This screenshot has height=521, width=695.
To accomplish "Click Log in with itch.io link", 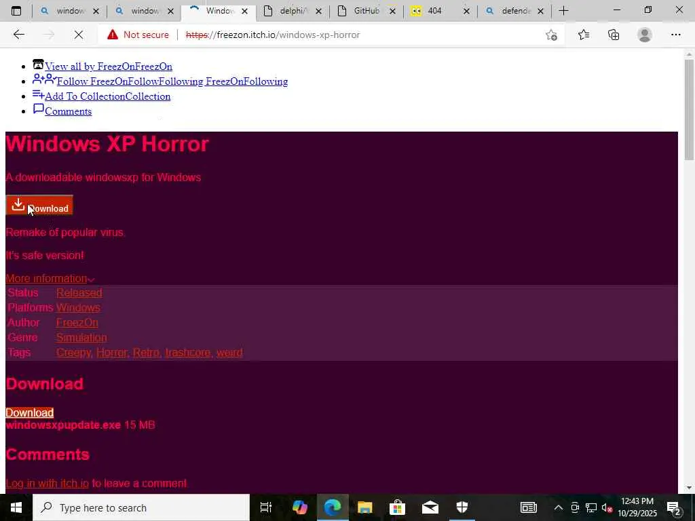I will point(48,483).
